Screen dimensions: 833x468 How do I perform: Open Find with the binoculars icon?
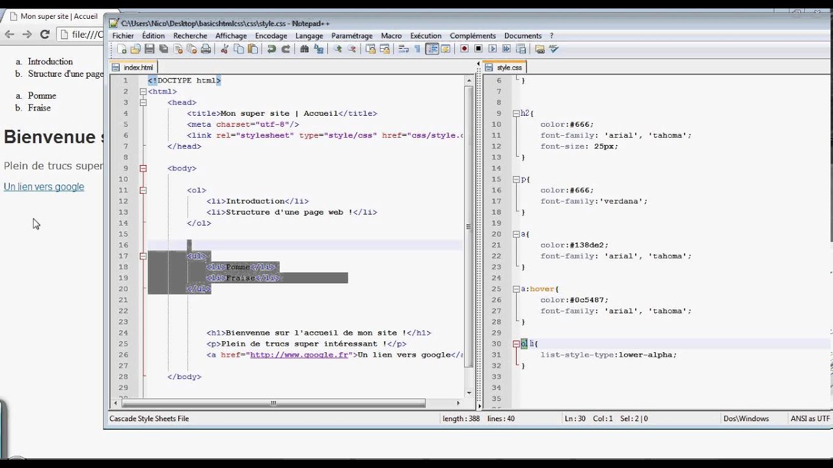[304, 49]
